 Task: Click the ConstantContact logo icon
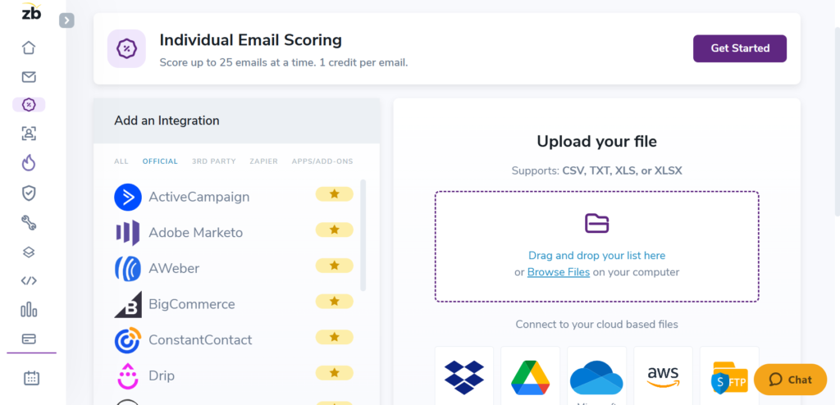pos(128,340)
